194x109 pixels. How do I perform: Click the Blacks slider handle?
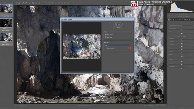182,56
